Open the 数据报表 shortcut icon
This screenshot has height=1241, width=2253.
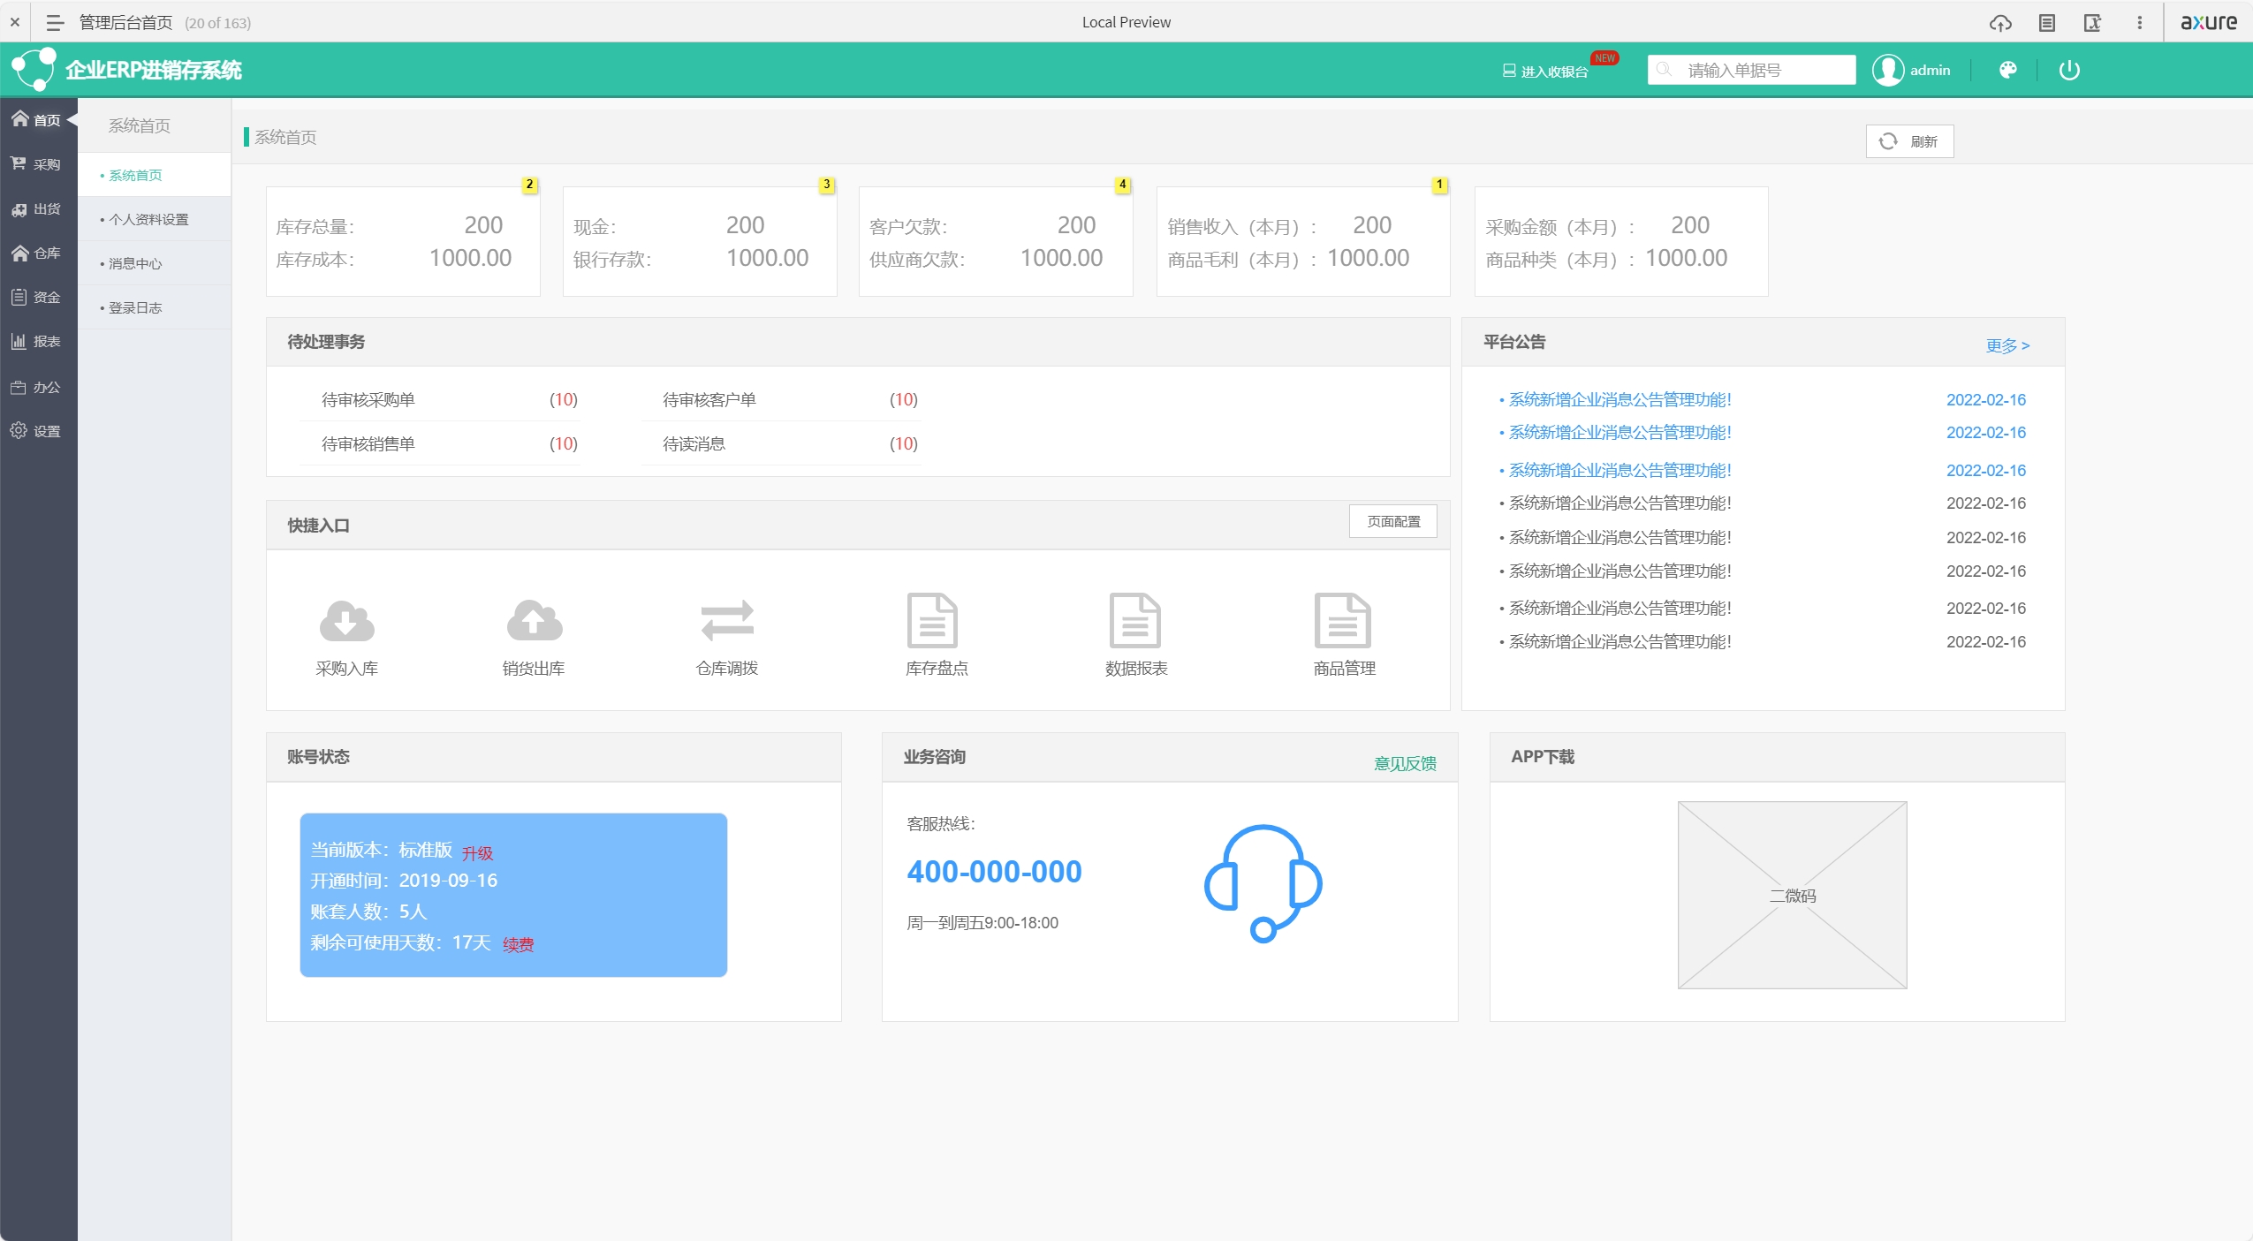point(1135,621)
